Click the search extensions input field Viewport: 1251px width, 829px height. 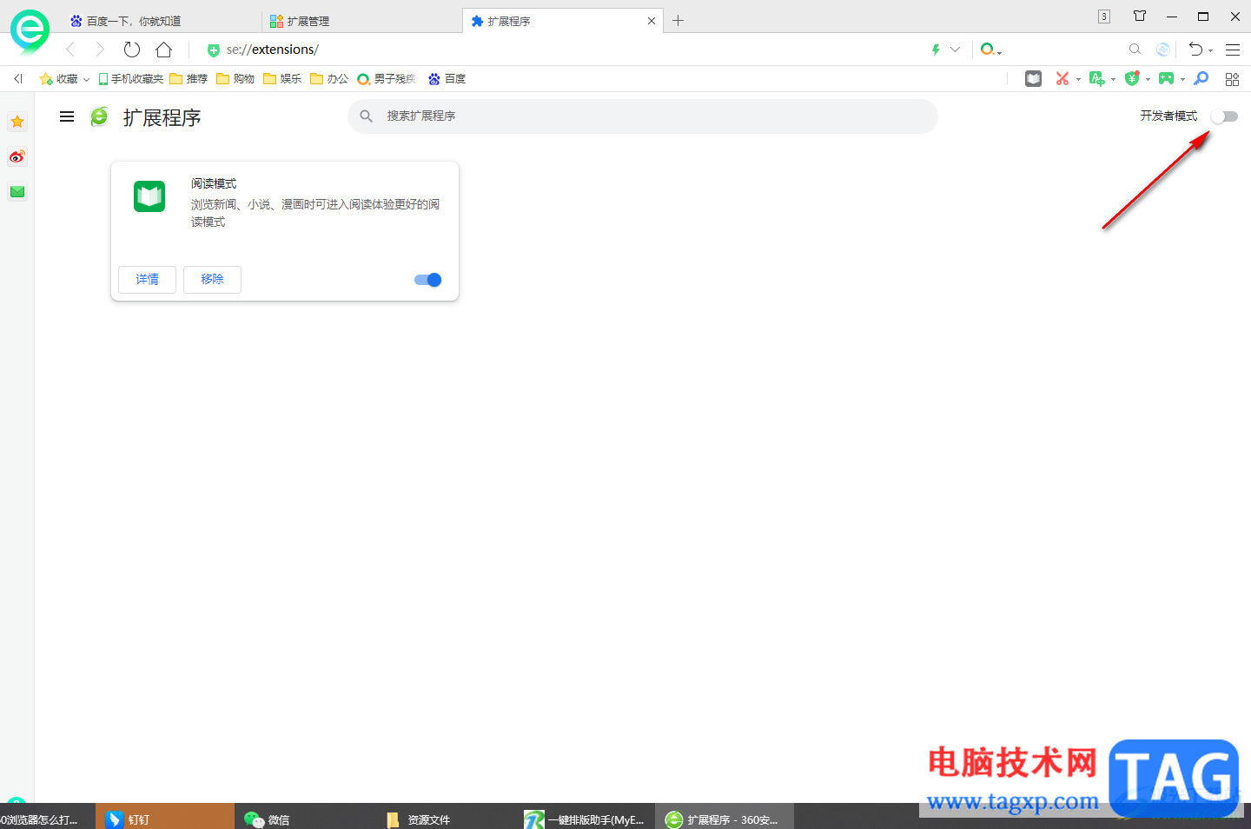tap(643, 116)
